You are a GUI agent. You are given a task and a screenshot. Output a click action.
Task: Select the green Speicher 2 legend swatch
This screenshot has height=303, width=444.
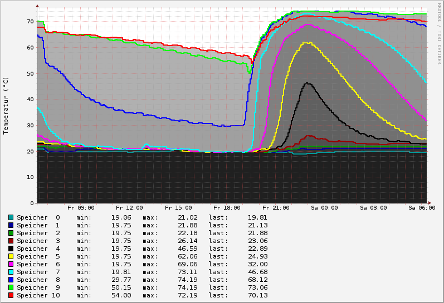11,233
